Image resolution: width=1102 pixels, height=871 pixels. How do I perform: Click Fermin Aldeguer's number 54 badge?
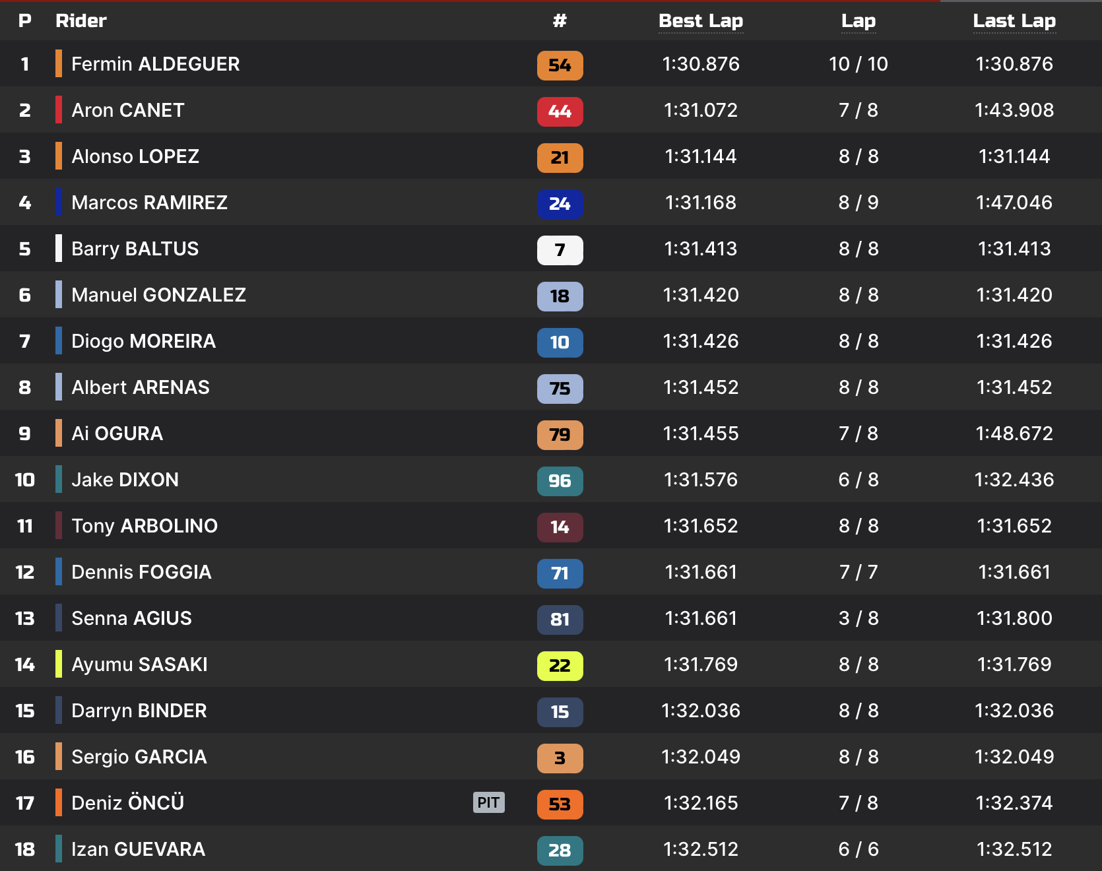coord(560,65)
